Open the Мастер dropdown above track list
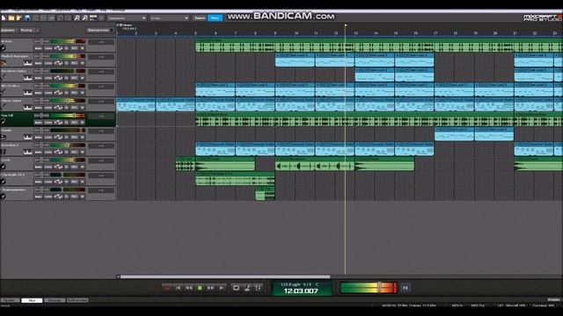Screen dimensions: 563x316 point(29,31)
